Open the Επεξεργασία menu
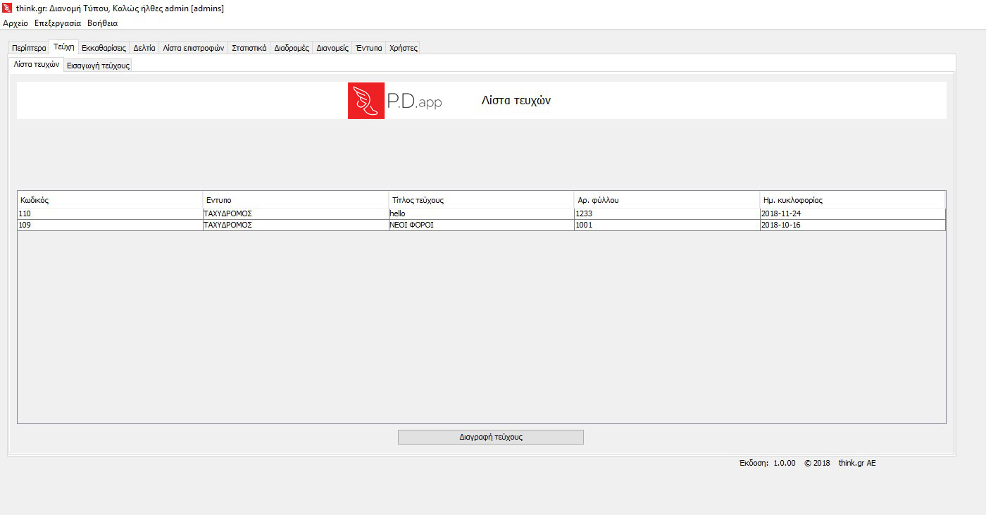The height and width of the screenshot is (515, 986). (x=58, y=23)
